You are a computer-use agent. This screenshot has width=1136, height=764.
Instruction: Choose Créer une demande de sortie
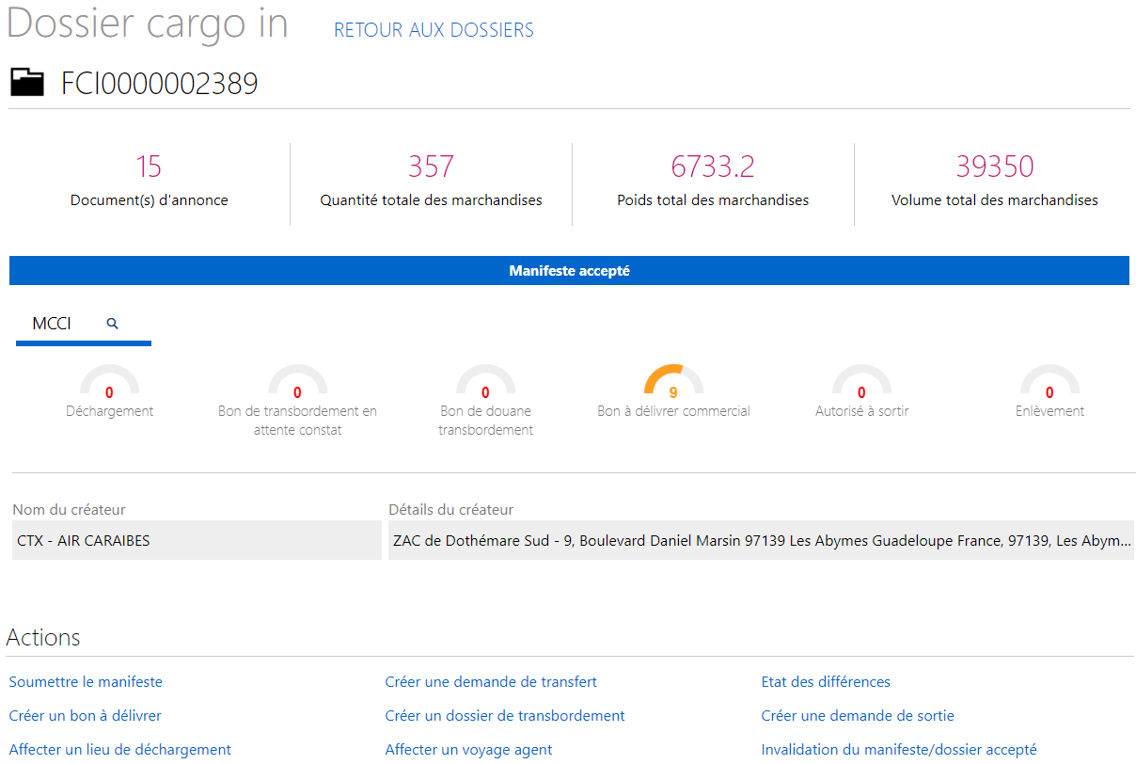pyautogui.click(x=858, y=715)
